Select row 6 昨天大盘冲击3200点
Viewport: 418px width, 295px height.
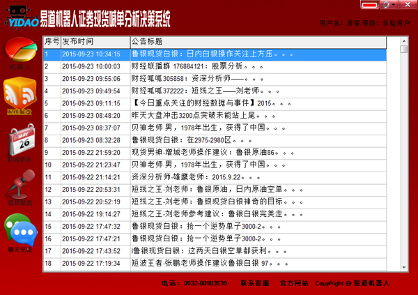(215, 116)
